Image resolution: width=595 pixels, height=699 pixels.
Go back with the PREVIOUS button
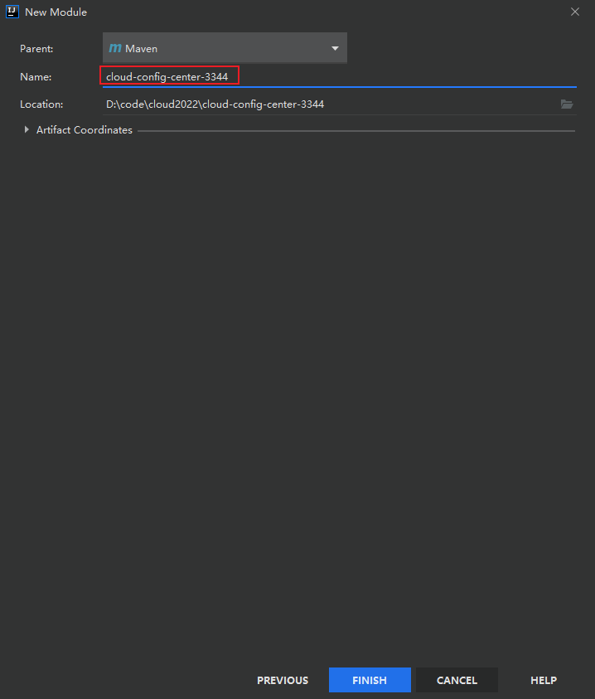click(x=283, y=680)
